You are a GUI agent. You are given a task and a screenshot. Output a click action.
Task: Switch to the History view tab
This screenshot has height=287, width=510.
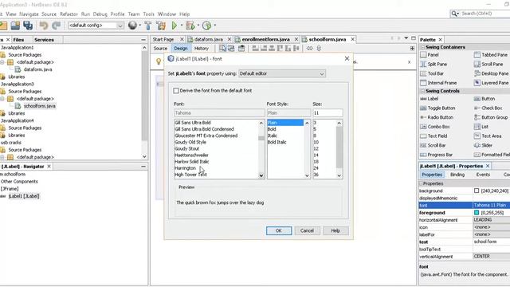[202, 49]
